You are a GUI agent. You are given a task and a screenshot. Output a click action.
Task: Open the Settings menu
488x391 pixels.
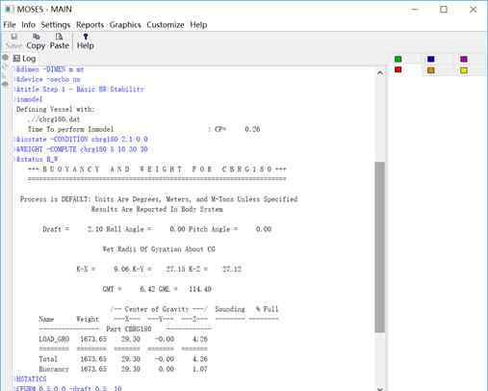point(56,25)
